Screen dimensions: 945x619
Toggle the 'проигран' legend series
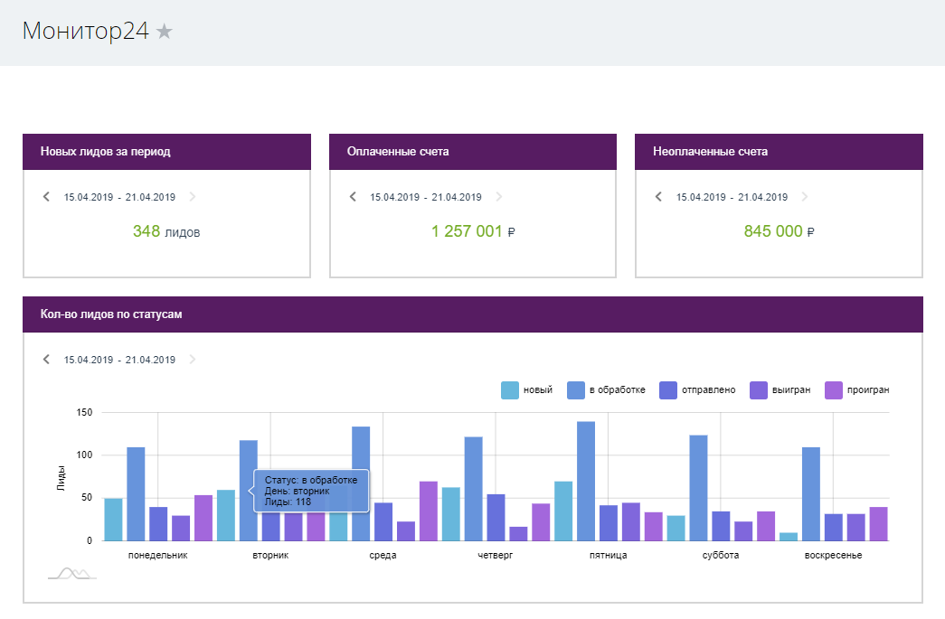coord(859,390)
